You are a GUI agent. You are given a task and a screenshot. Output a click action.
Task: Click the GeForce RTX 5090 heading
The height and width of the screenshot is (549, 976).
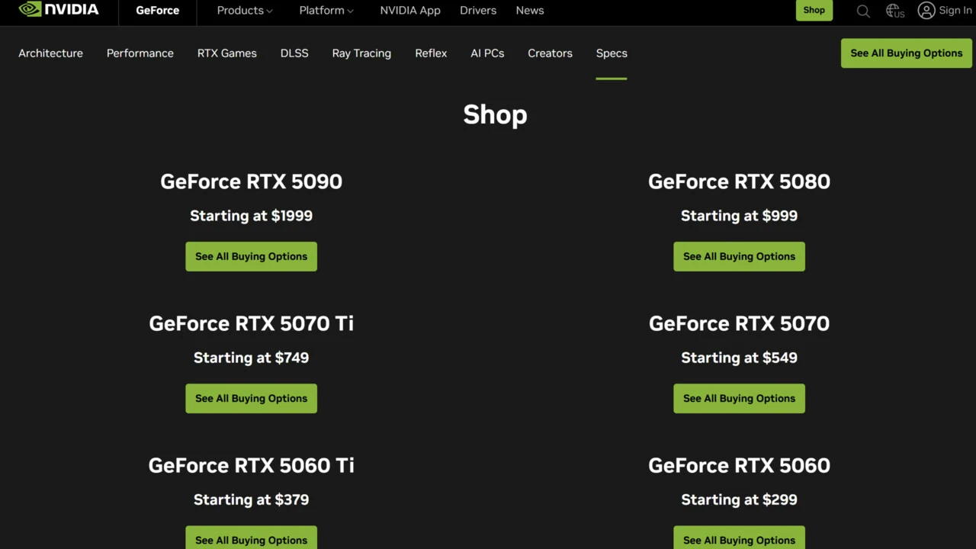tap(251, 181)
